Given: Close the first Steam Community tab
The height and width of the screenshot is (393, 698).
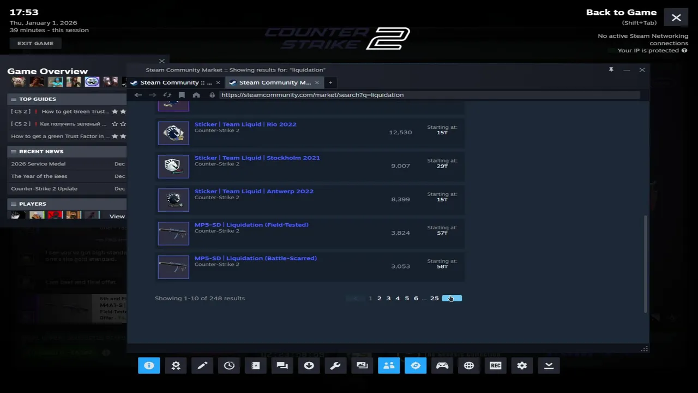Looking at the screenshot, I should [218, 82].
